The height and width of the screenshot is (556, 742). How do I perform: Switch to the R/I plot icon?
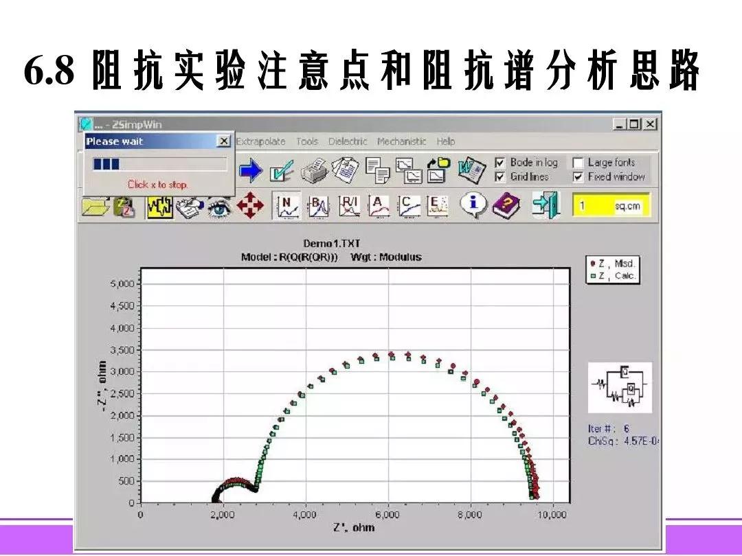click(349, 205)
